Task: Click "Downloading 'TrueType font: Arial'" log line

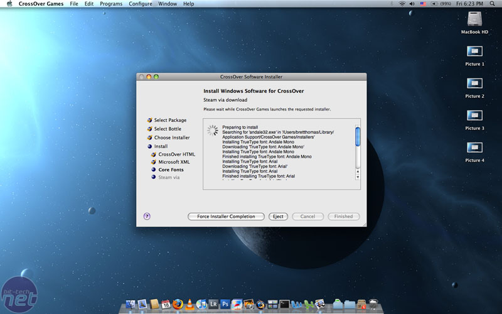Action: click(x=255, y=166)
